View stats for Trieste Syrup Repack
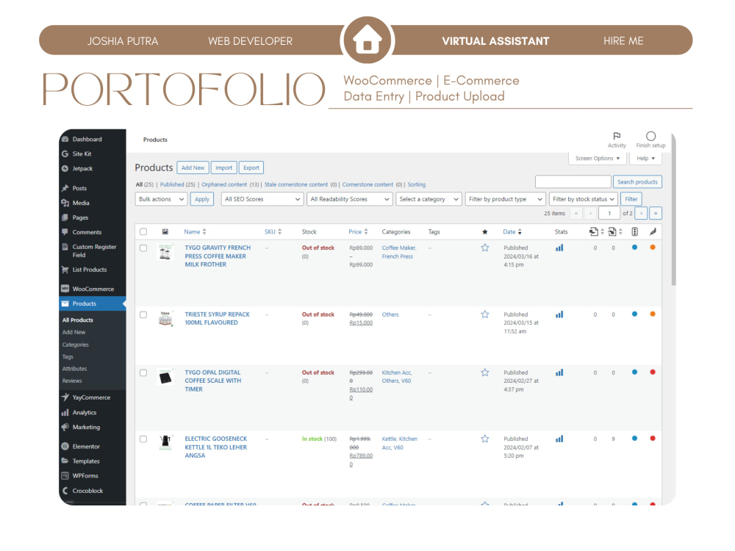 point(559,314)
